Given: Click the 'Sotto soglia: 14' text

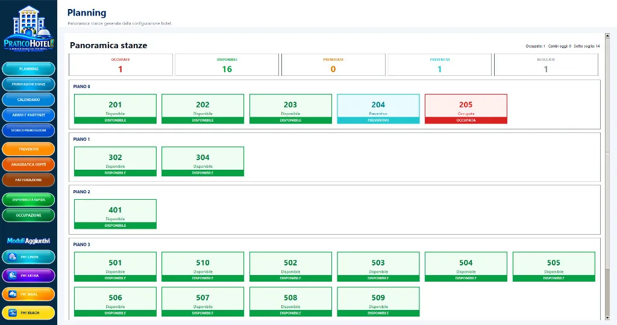Looking at the screenshot, I should 587,46.
